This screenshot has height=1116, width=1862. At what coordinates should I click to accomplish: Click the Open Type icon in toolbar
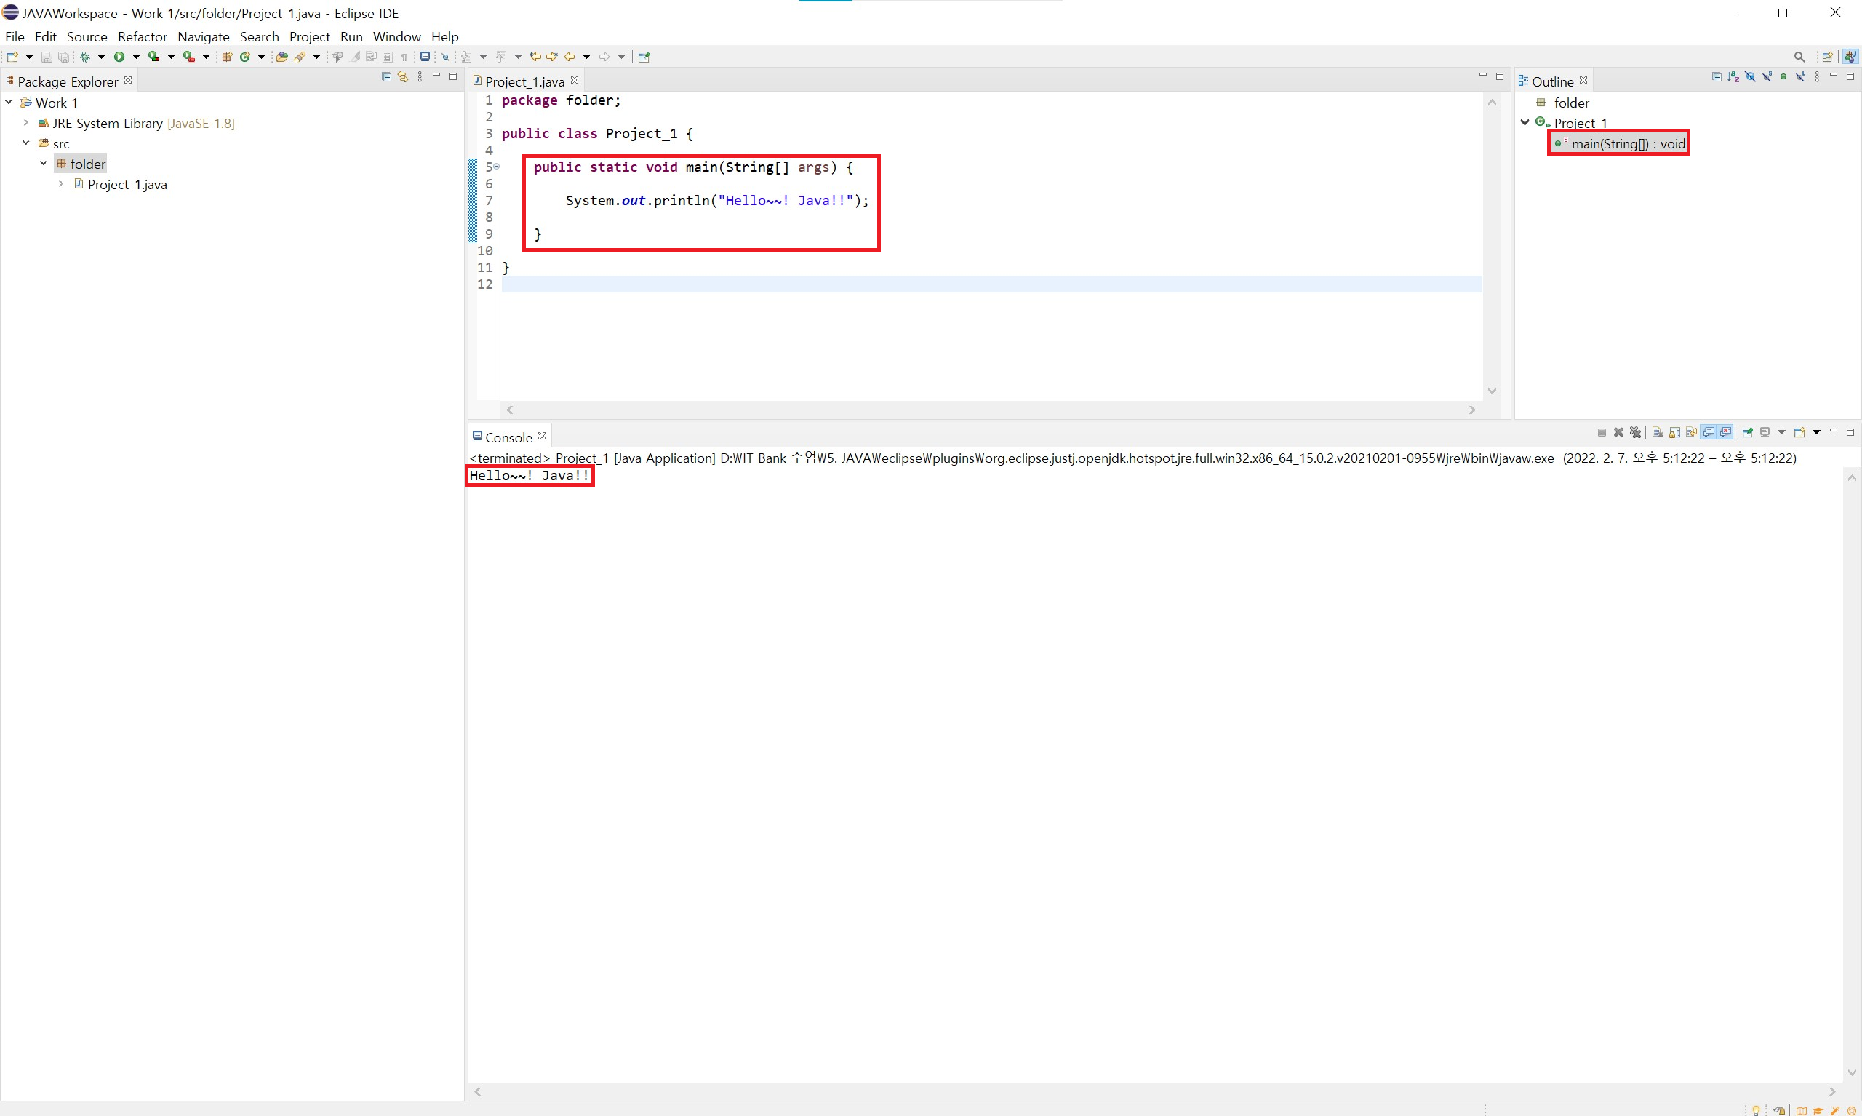[282, 57]
